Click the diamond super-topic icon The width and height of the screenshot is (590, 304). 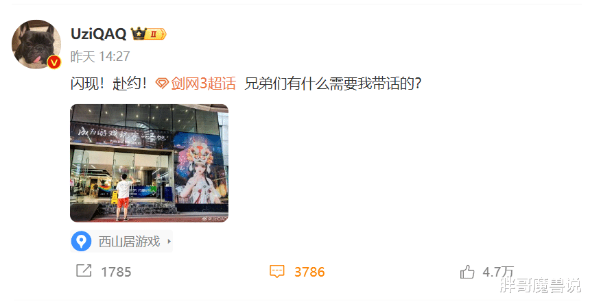[162, 84]
